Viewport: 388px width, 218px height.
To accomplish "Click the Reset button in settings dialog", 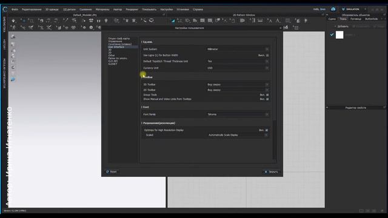I will coord(112,171).
